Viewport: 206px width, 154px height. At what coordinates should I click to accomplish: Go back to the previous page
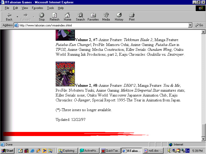[x=9, y=17]
